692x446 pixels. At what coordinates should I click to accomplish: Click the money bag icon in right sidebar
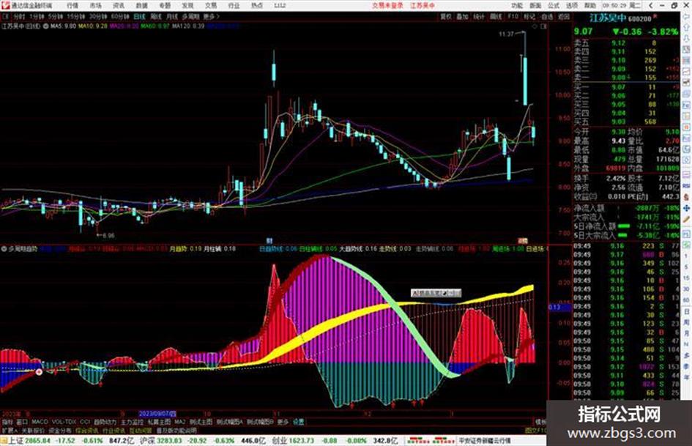point(686,197)
